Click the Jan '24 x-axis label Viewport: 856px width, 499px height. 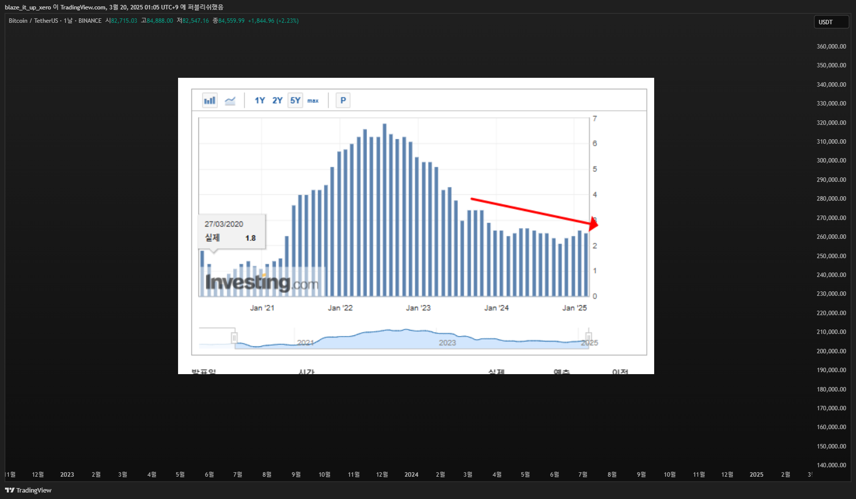pos(496,308)
